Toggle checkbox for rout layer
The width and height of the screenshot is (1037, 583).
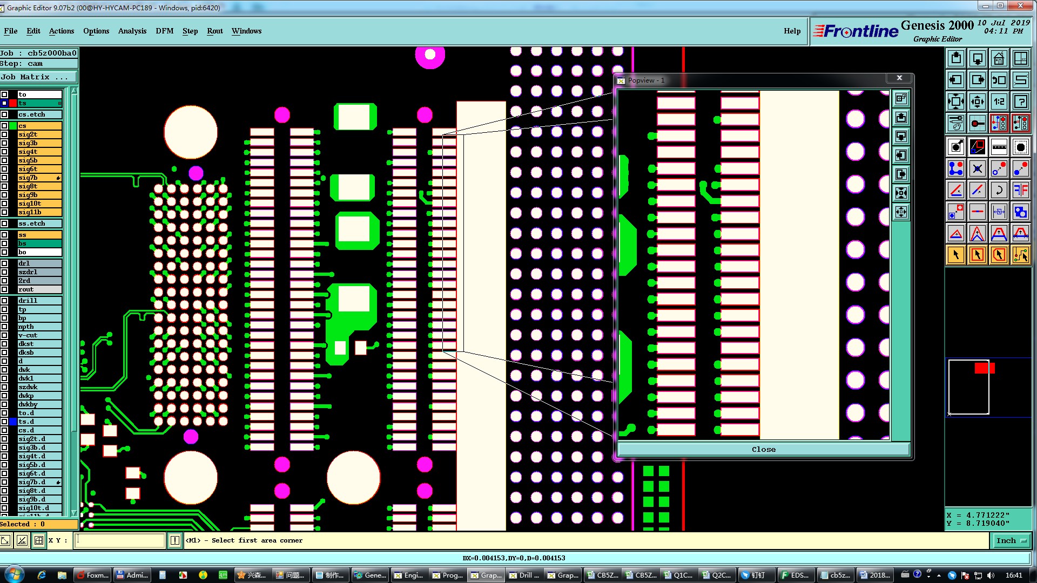(4, 289)
